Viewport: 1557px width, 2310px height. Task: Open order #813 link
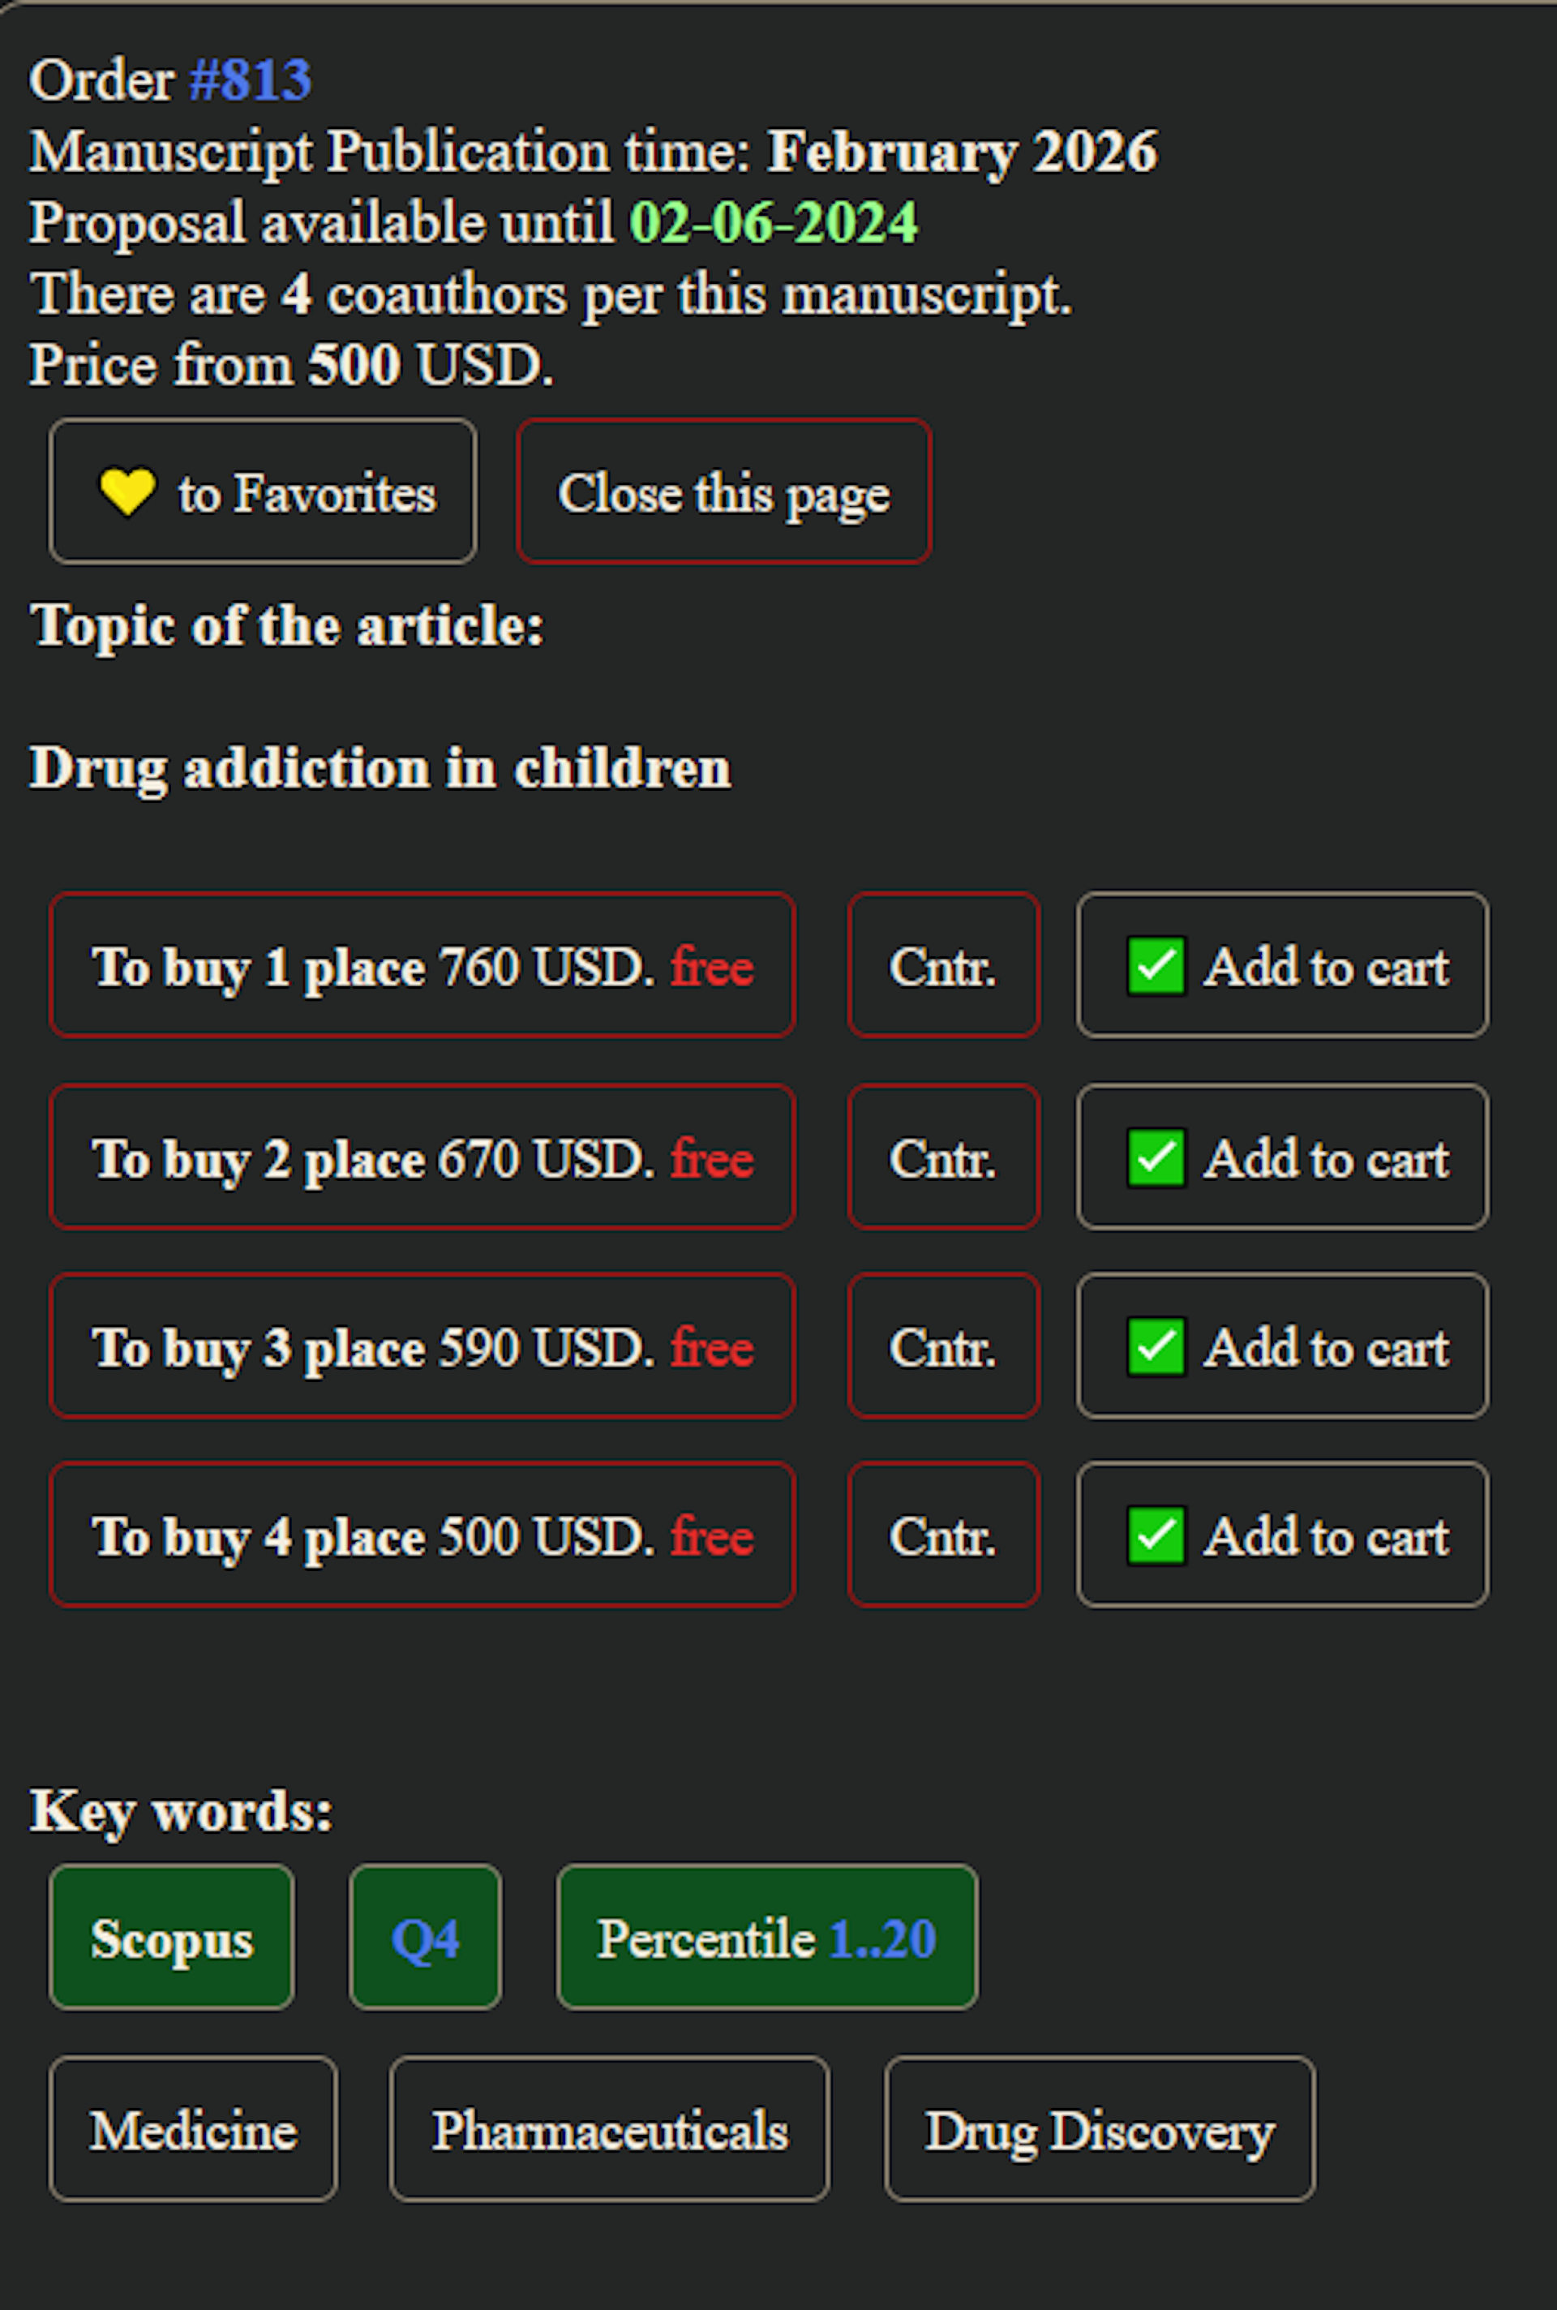click(x=251, y=80)
